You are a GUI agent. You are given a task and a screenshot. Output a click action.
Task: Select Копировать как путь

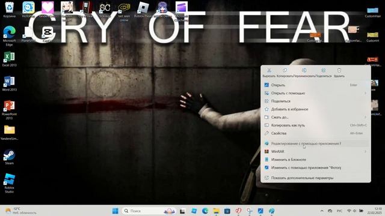(x=315, y=125)
